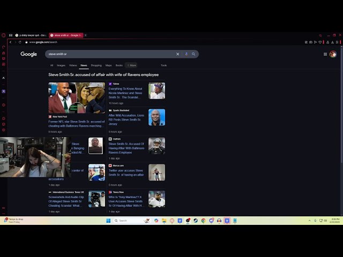Image resolution: width=343 pixels, height=257 pixels.
Task: Open the search Tools options
Action: click(x=163, y=65)
